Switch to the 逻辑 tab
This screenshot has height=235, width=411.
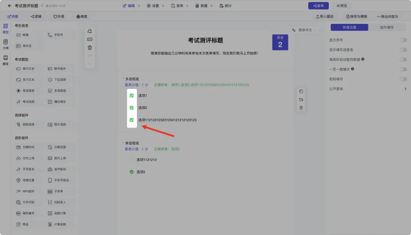pyautogui.click(x=36, y=16)
